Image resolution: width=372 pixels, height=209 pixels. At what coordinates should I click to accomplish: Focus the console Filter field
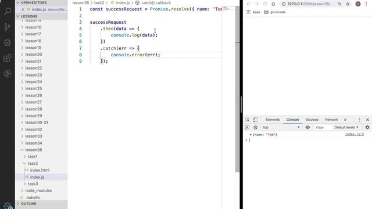click(323, 128)
